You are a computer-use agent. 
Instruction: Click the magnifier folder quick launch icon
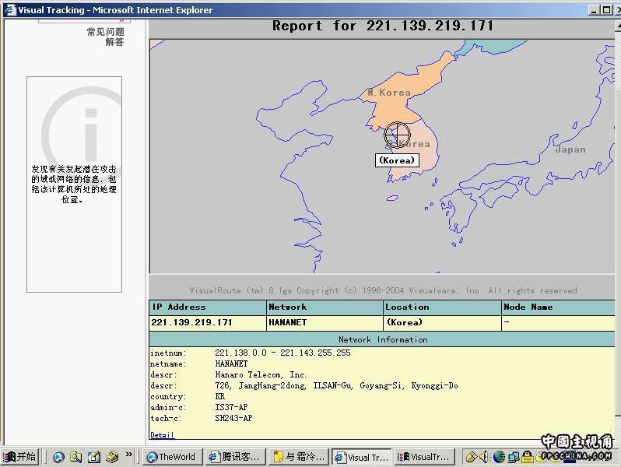tap(75, 457)
